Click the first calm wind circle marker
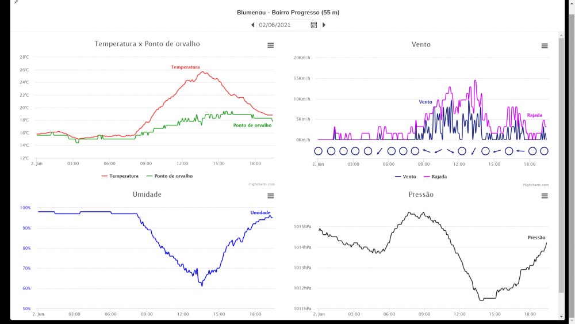 319,151
